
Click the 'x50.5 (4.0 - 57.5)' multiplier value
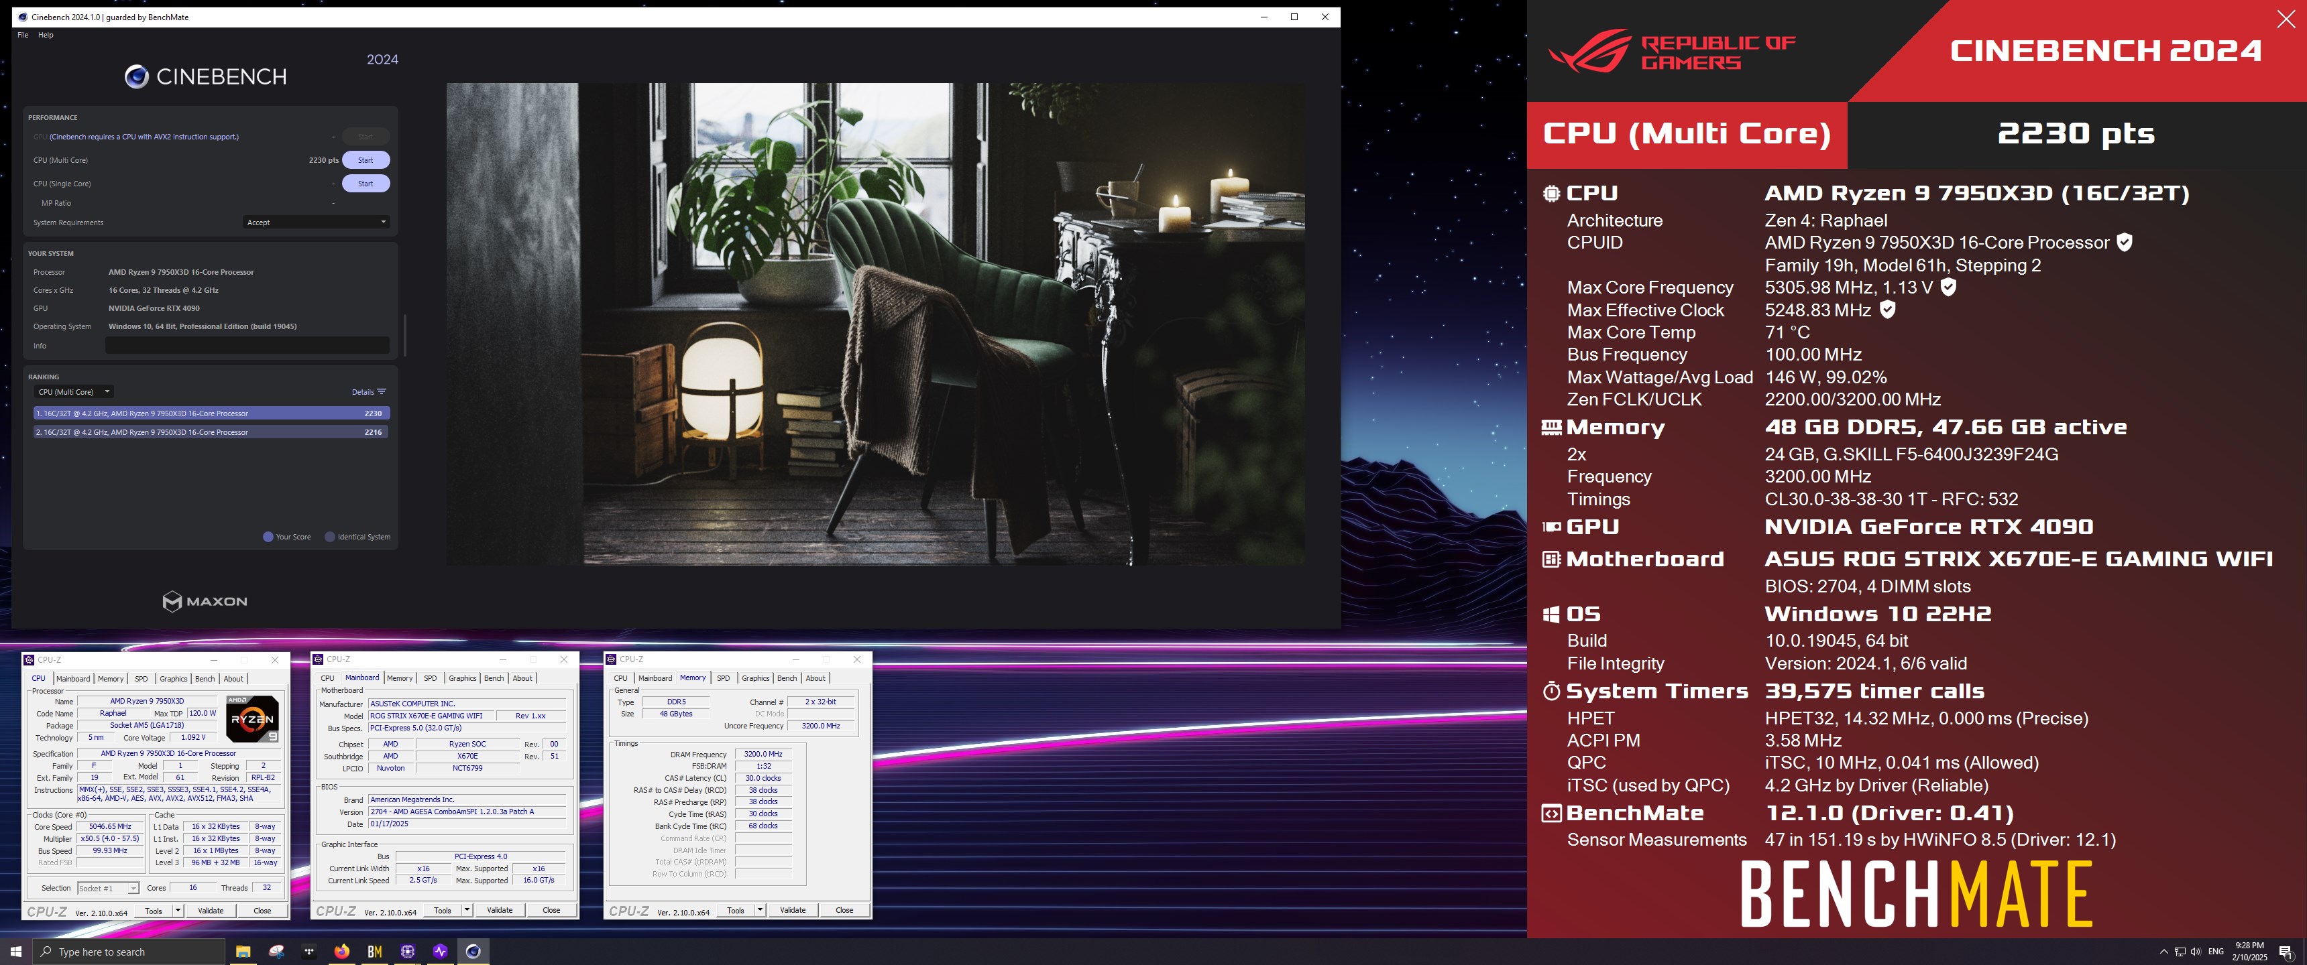pos(110,839)
